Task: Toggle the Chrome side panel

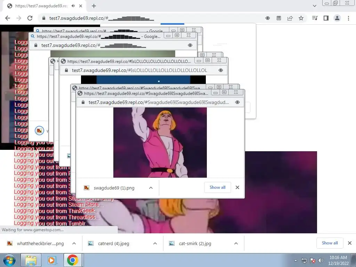Action: pyautogui.click(x=326, y=18)
